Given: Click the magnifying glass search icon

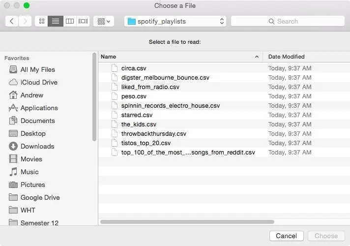Looking at the screenshot, I should pos(271,22).
